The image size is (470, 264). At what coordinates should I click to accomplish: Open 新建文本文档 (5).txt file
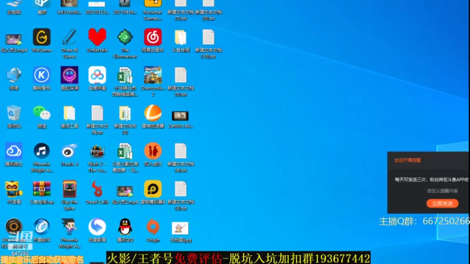[180, 75]
